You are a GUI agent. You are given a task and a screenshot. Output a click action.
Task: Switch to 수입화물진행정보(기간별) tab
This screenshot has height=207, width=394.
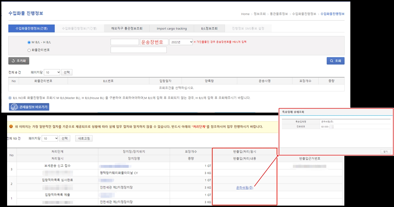(79, 28)
